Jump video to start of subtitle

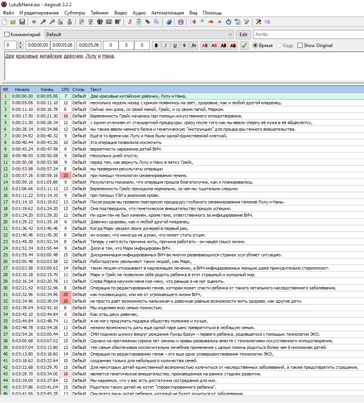coord(61,22)
